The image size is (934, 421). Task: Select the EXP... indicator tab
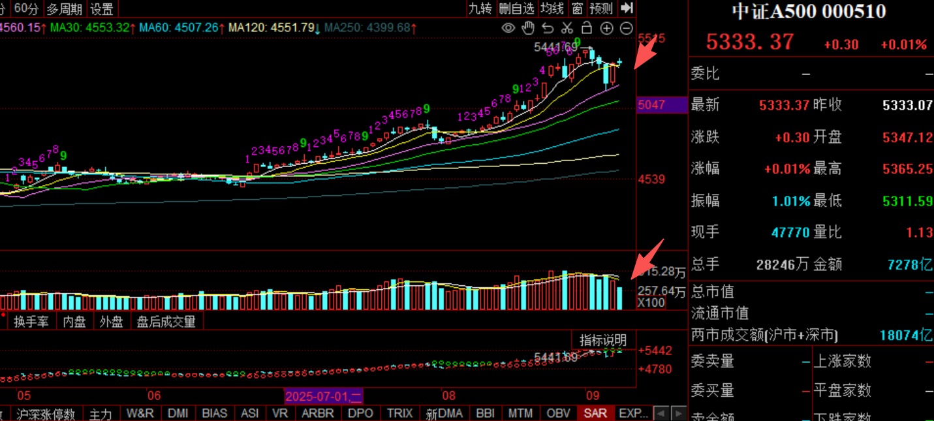point(633,414)
